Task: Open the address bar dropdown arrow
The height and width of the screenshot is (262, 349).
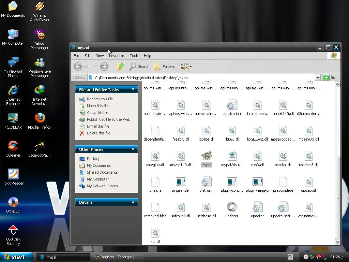Action: 318,77
